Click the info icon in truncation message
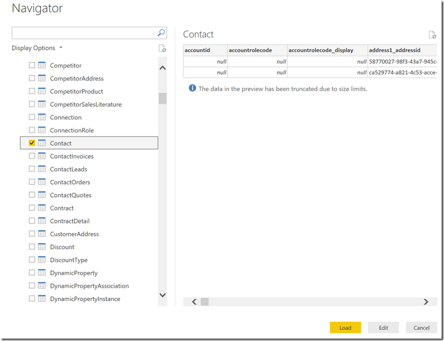Screen dimensions: 444x341 tap(193, 88)
